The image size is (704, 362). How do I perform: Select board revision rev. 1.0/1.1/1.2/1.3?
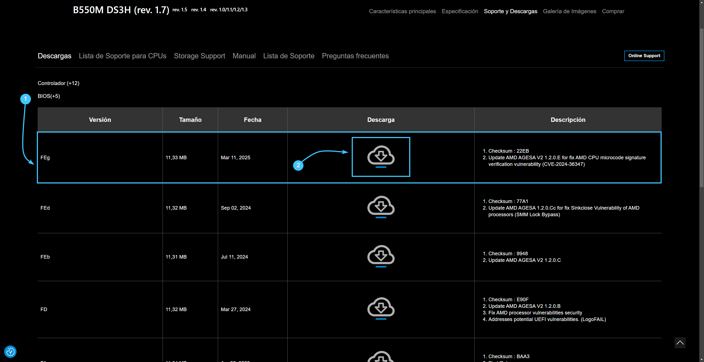(229, 10)
